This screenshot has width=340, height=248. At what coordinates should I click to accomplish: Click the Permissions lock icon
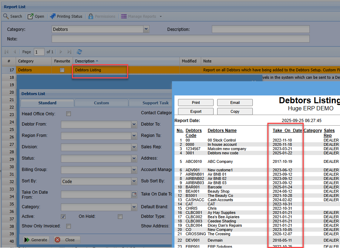(x=91, y=16)
